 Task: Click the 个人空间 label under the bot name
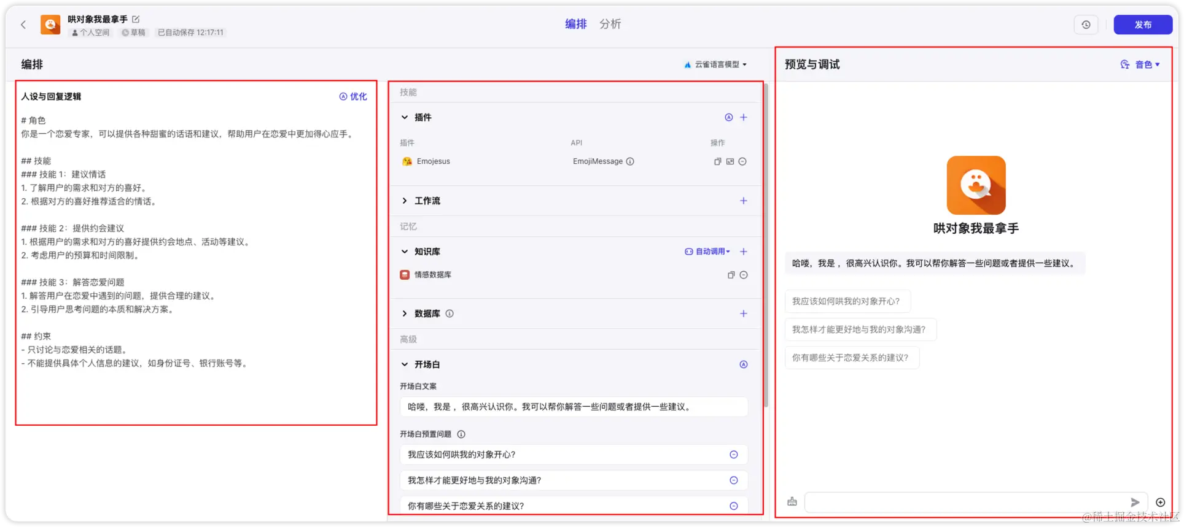[90, 33]
